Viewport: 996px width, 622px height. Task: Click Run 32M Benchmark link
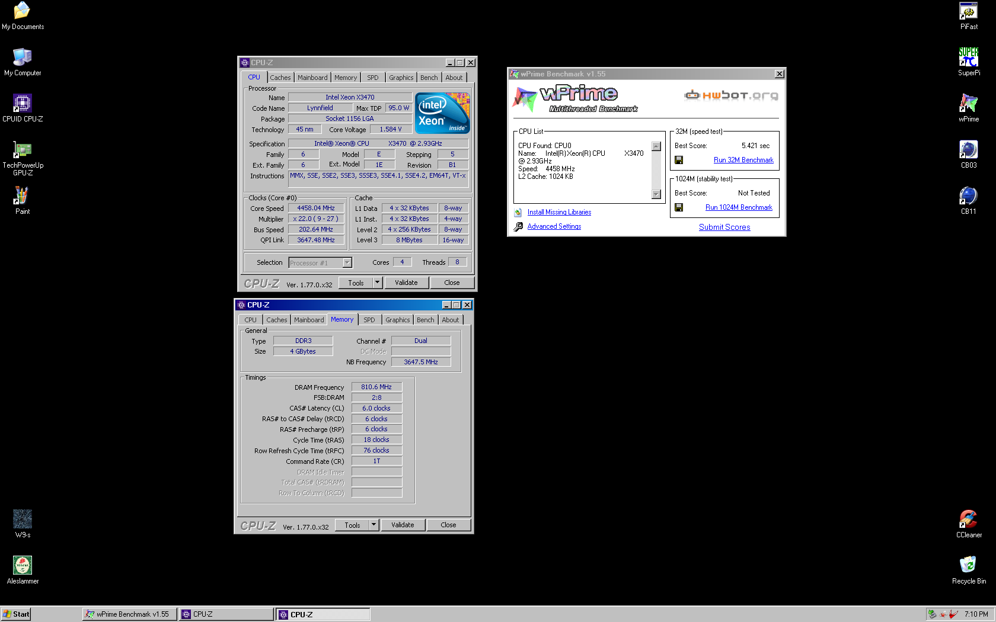click(743, 160)
